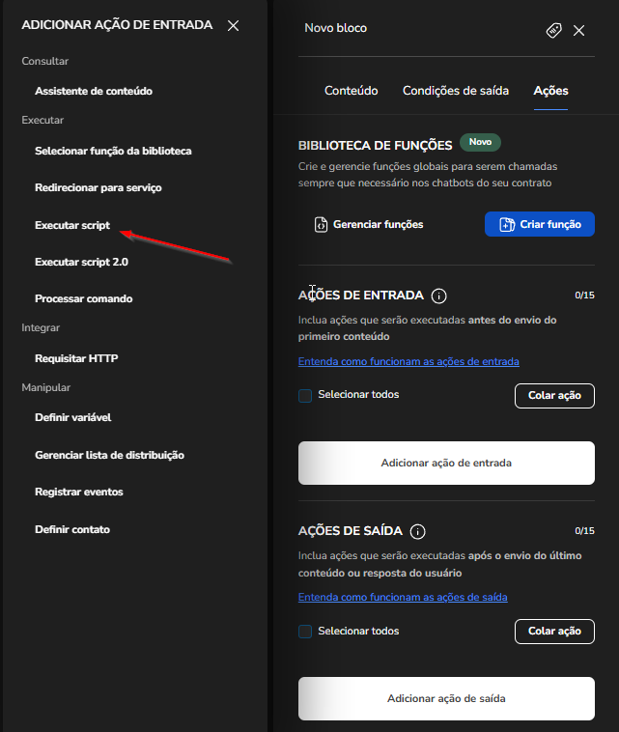Click the tag icon beside Novo bloco
The height and width of the screenshot is (732, 619).
pos(553,30)
